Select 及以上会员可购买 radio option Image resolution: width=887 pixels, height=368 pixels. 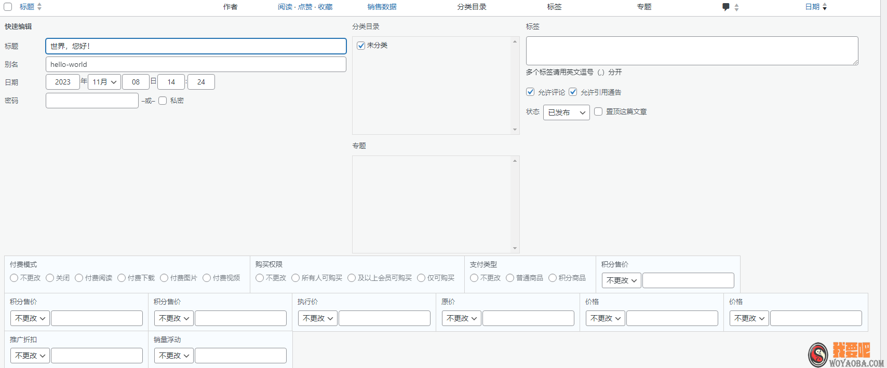pos(352,278)
